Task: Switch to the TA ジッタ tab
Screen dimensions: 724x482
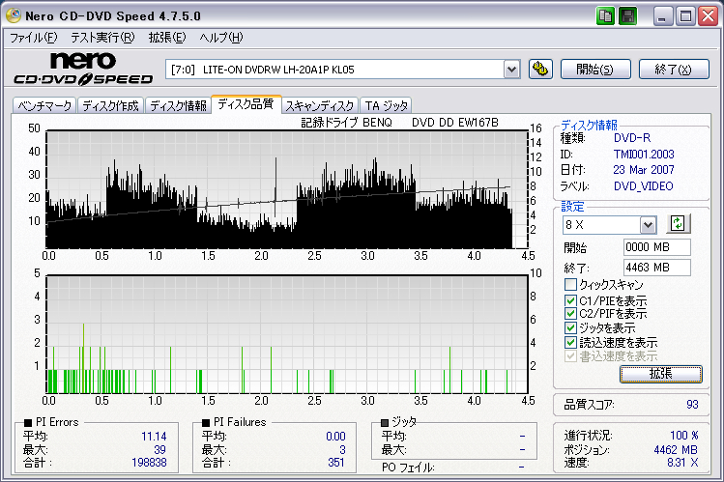Action: point(387,105)
